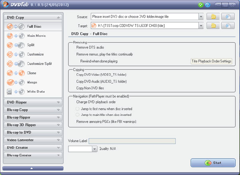Viewport: 240px width, 175px height.
Task: Browse for Source folder icon
Action: pos(213,16)
